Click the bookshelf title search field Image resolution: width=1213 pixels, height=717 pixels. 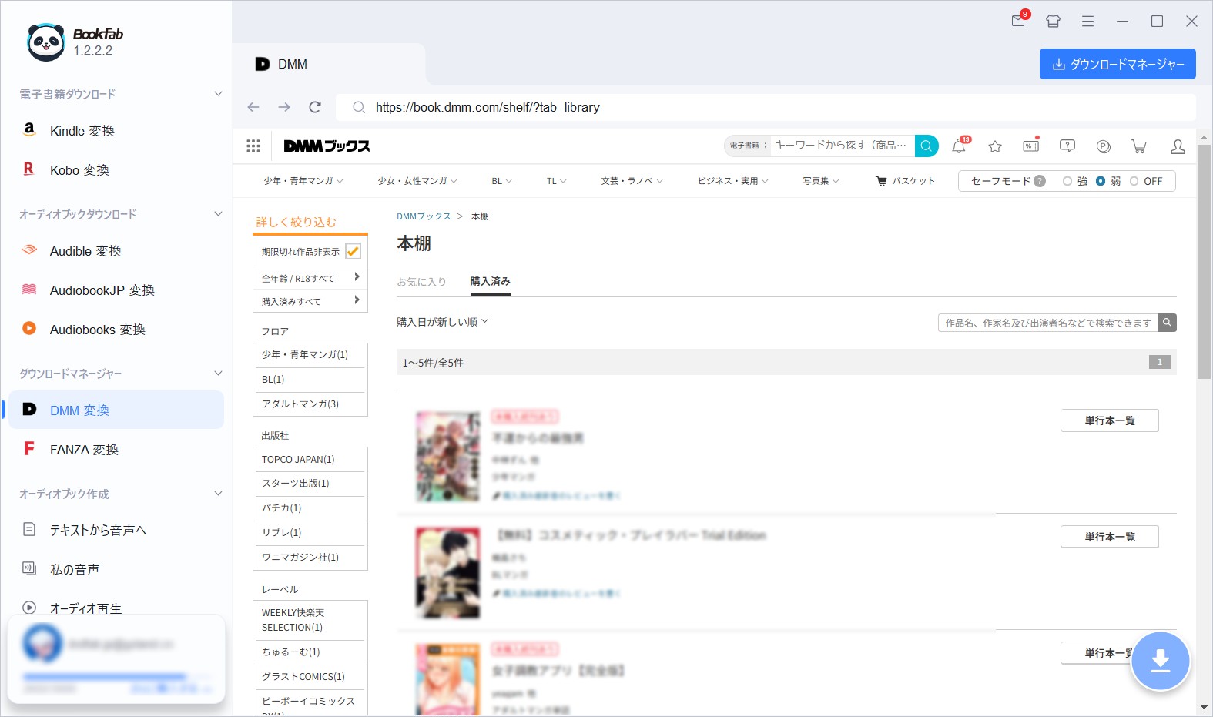(x=1047, y=323)
